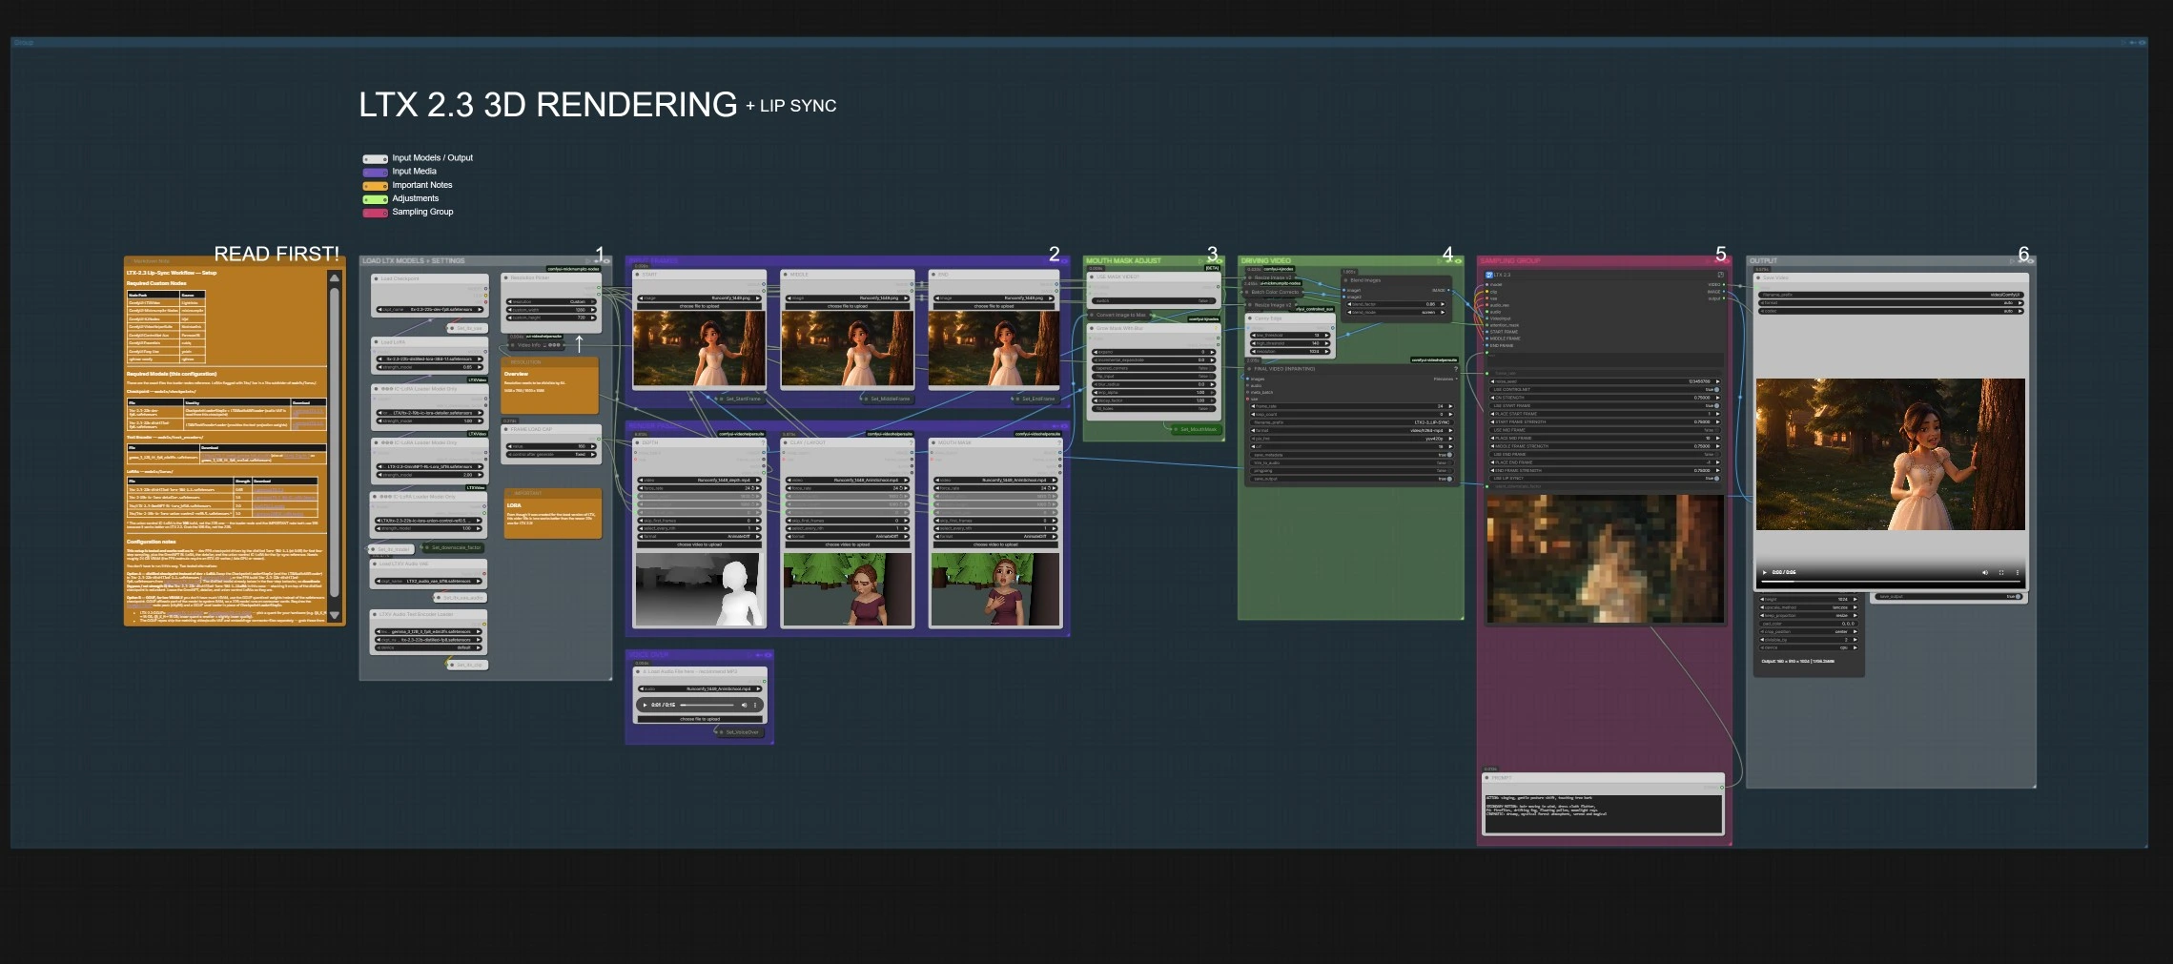
Task: Enter fullscreen on the Save Video preview
Action: pyautogui.click(x=2001, y=572)
